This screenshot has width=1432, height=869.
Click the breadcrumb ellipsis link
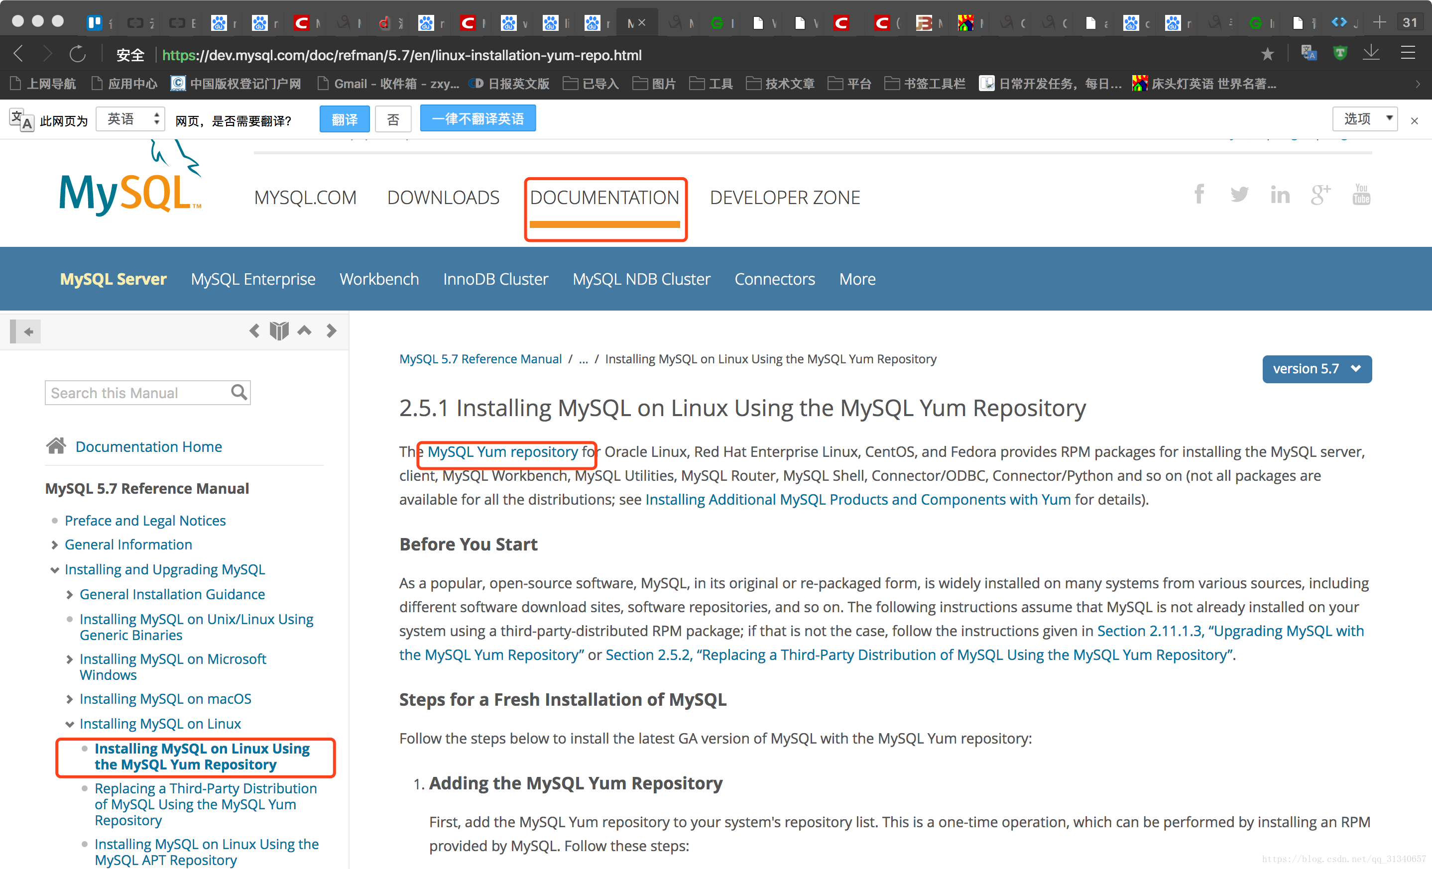click(584, 359)
